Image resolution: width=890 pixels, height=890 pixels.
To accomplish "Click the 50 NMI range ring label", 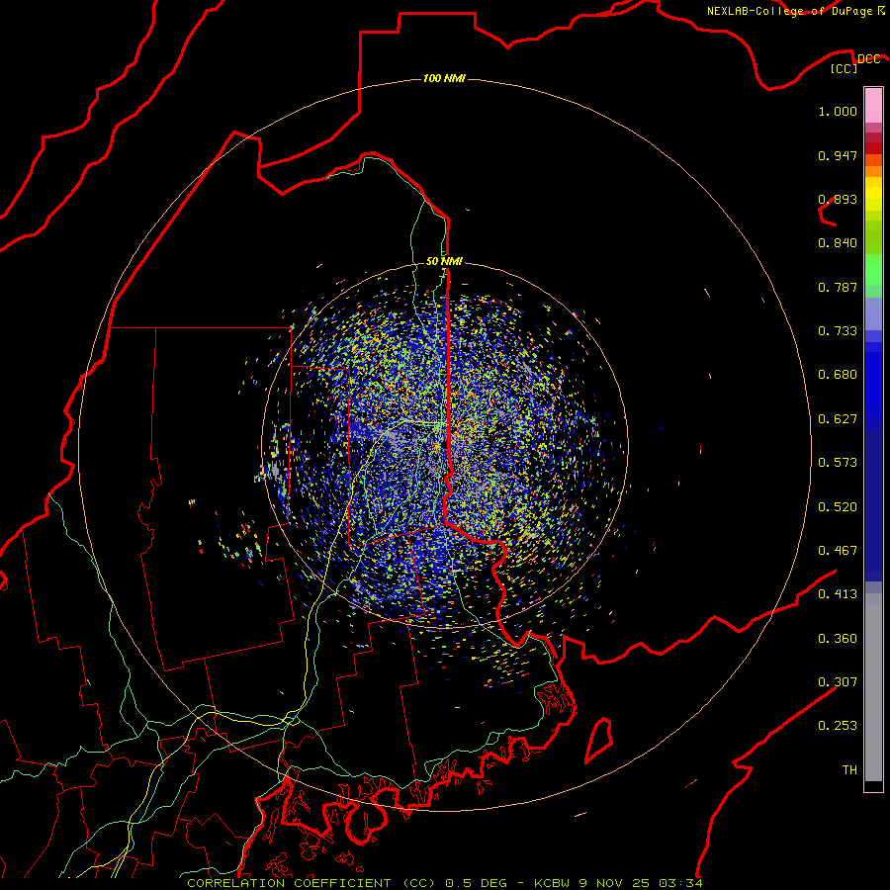I will pos(444,261).
